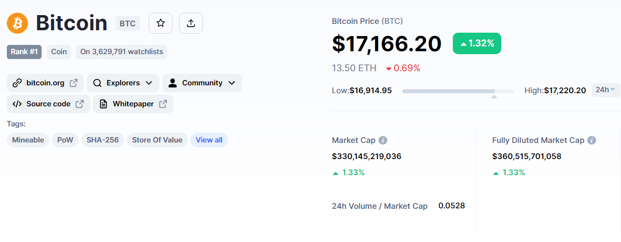Open the 24h timeframe dropdown

[x=606, y=90]
